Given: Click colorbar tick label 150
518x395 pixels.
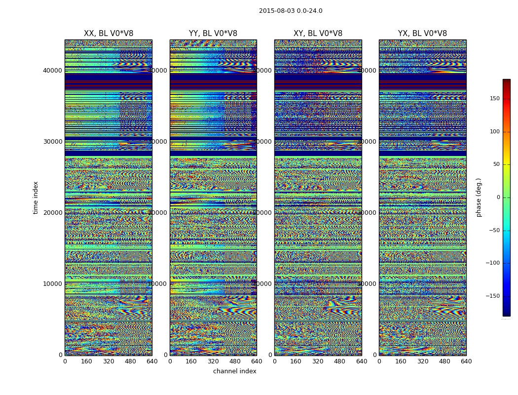Looking at the screenshot, I should tap(494, 98).
